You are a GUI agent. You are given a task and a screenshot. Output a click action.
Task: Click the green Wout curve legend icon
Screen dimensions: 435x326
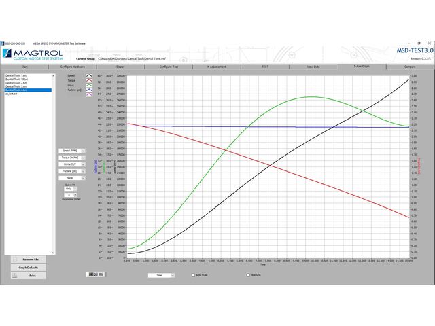[88, 85]
